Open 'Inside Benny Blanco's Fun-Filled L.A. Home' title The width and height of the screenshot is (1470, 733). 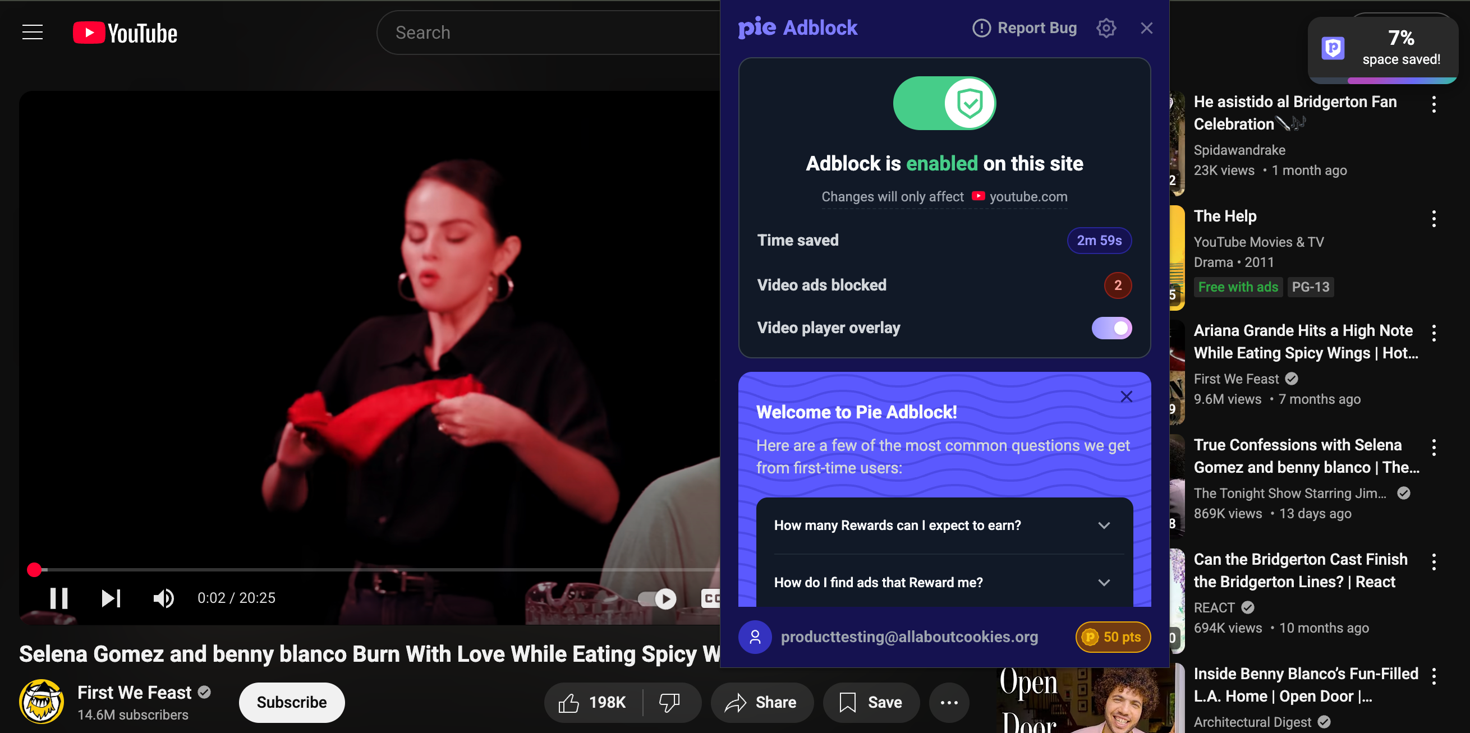click(1306, 685)
